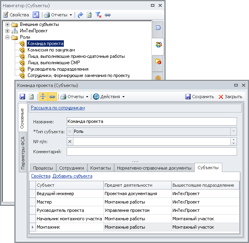Open the Отчеты dropdown arrow in Навигатор
Screen dimensions: 249x243
tap(71, 15)
